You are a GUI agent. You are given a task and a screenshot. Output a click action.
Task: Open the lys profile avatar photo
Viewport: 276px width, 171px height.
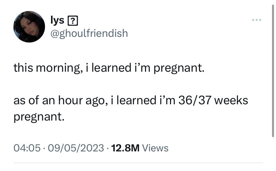tap(29, 27)
